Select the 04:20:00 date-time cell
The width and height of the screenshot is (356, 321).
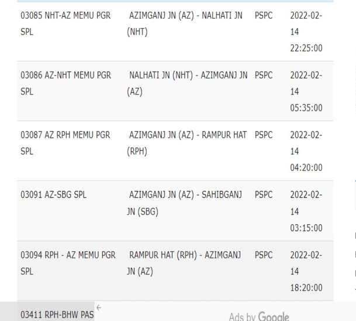click(x=306, y=151)
